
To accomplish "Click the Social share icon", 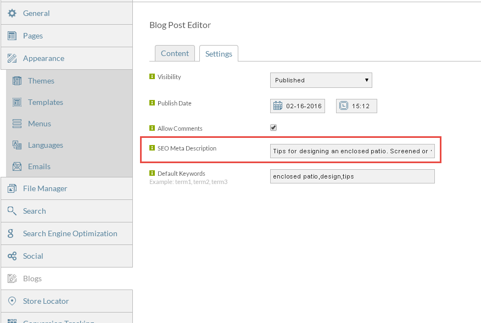I will coord(12,256).
